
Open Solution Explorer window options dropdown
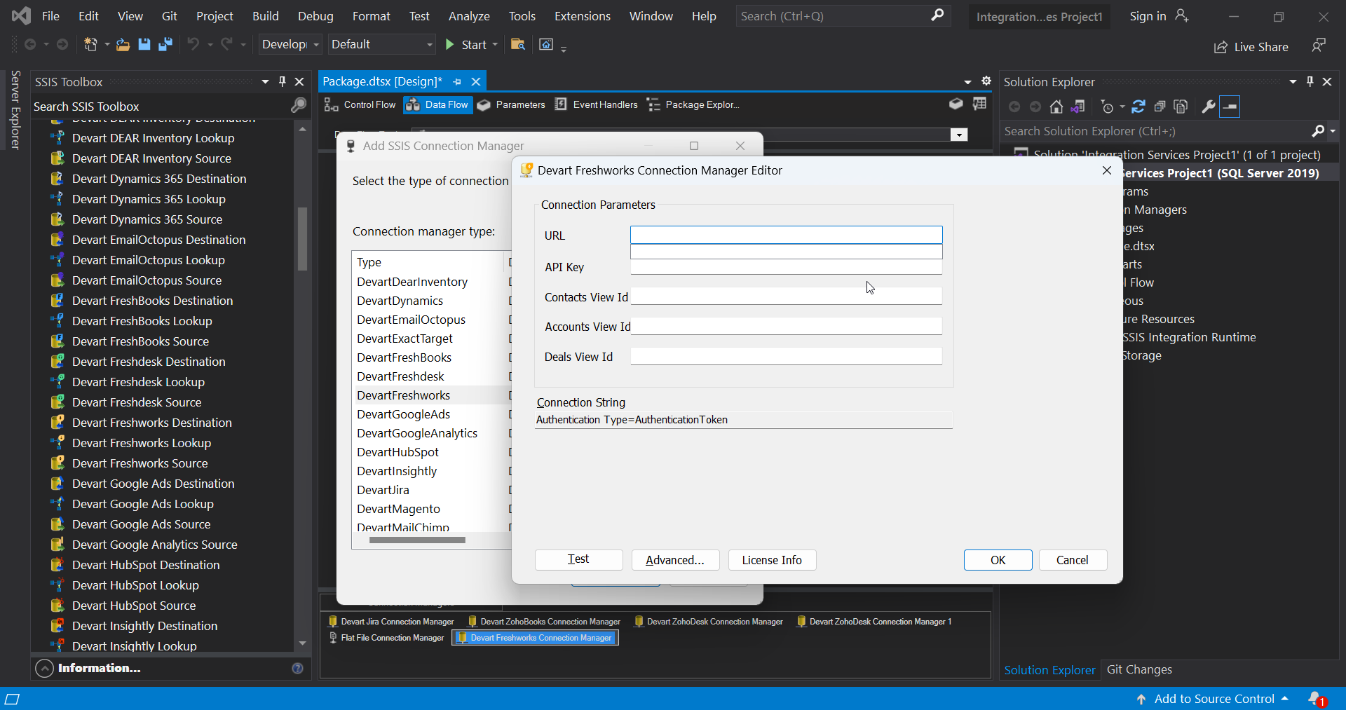[x=1293, y=81]
